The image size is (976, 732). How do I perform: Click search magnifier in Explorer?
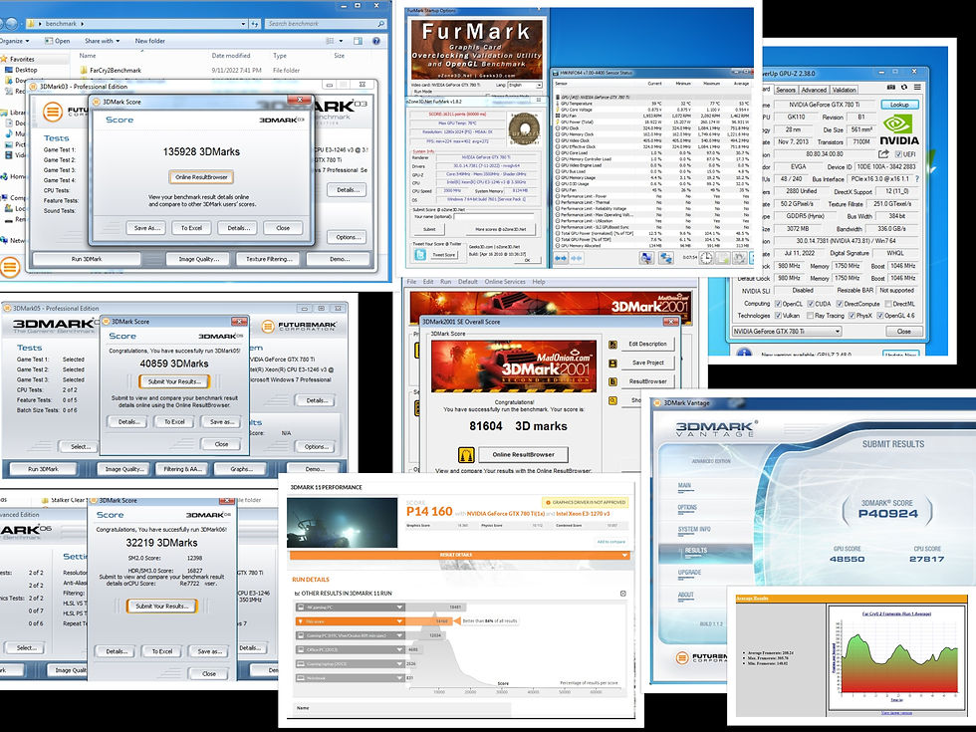(380, 24)
